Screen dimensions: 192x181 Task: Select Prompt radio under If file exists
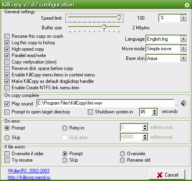click(x=65, y=154)
